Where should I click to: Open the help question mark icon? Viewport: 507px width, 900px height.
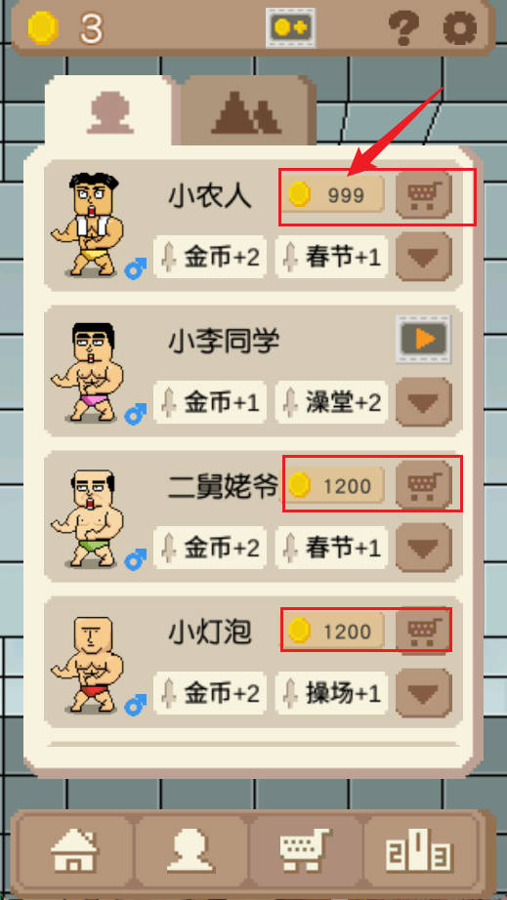(403, 27)
